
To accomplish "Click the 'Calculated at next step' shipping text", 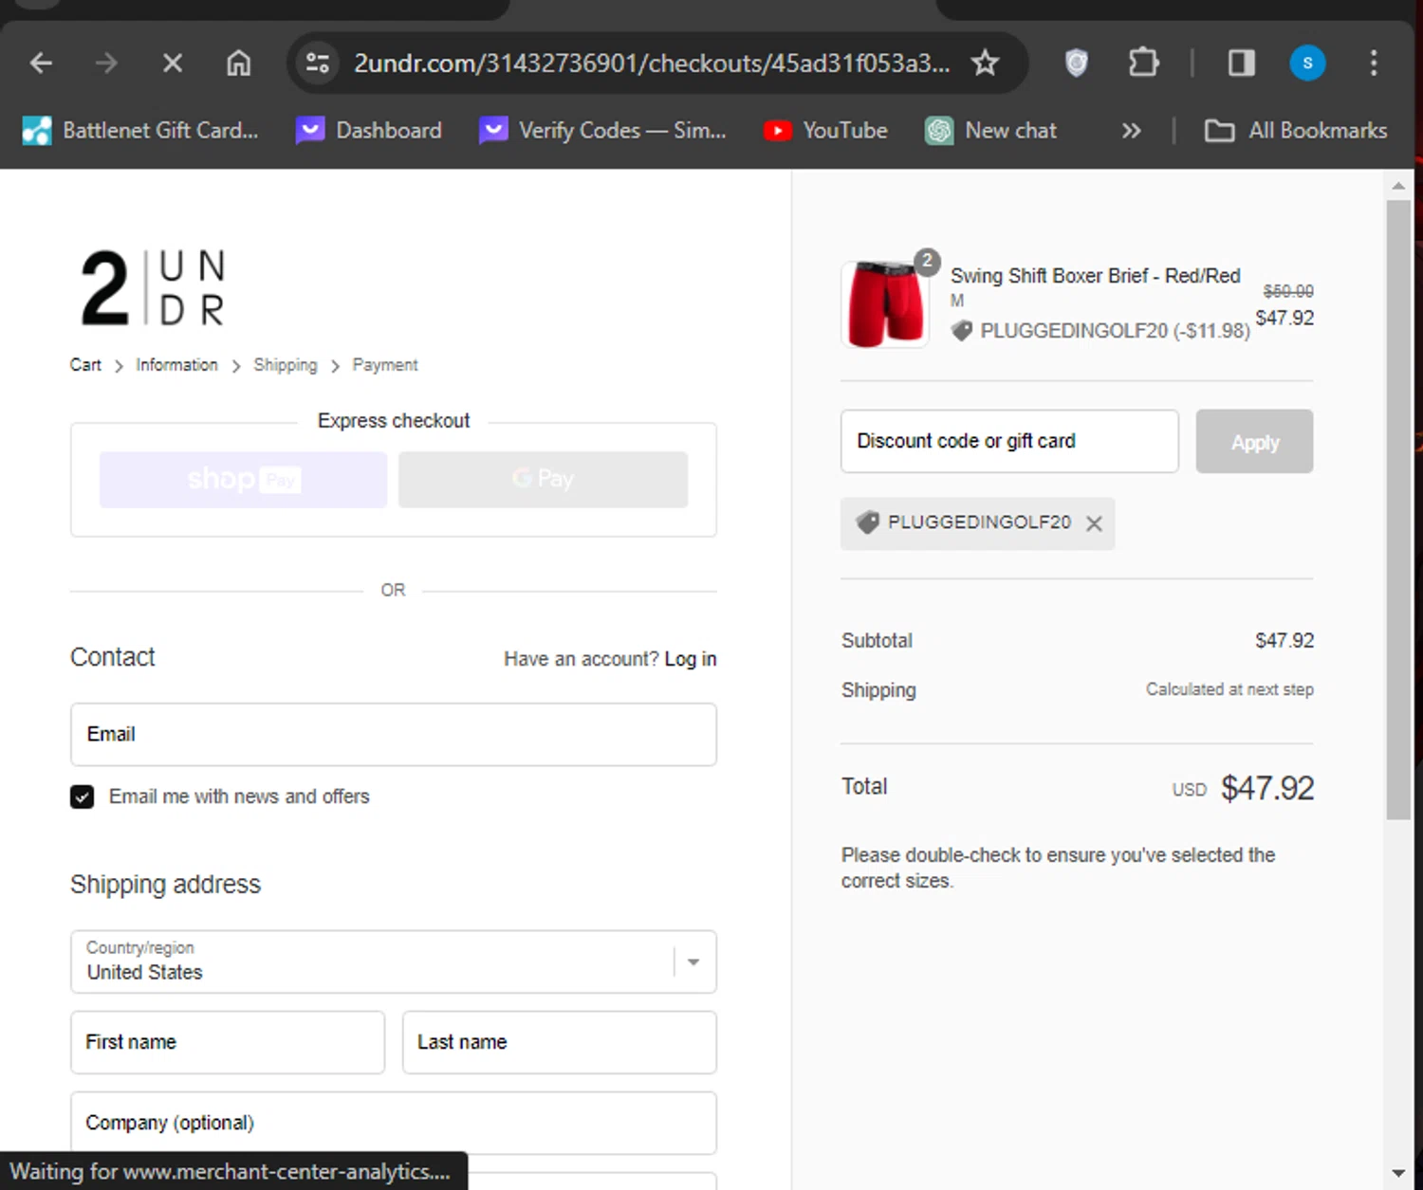I will [1229, 689].
